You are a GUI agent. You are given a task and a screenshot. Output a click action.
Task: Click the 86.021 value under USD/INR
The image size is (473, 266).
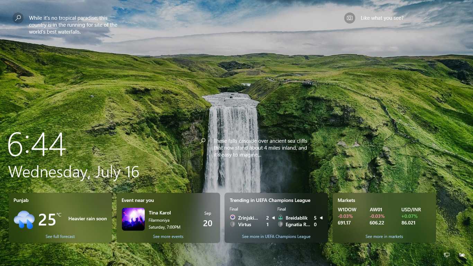(409, 223)
